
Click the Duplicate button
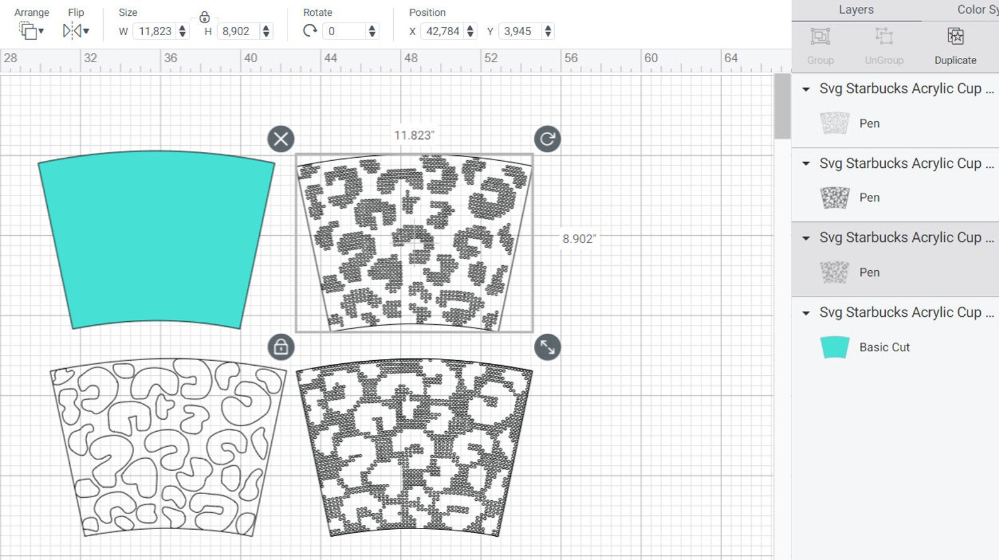(955, 46)
